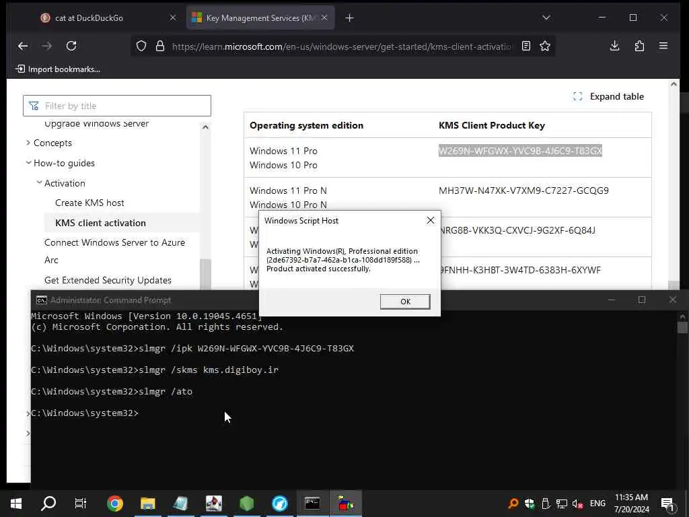This screenshot has height=517, width=689.
Task: Maximize the Command Prompt window
Action: pos(642,300)
